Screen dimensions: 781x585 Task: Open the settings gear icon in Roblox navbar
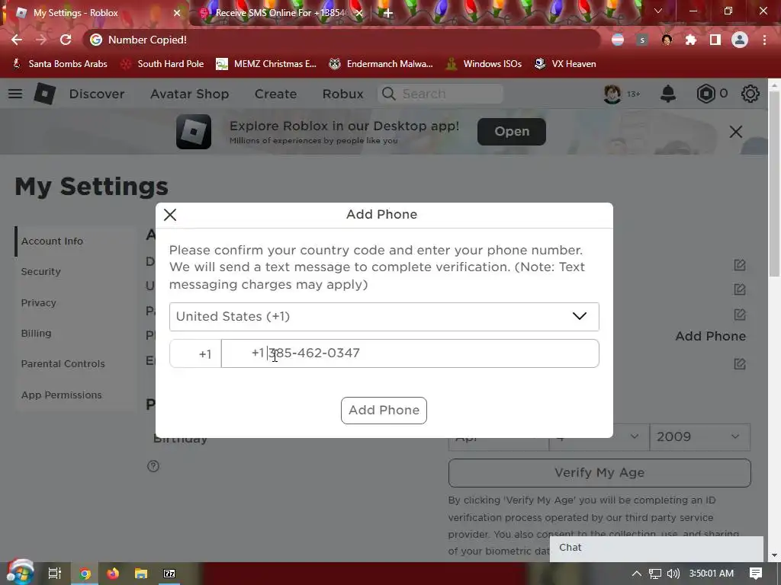[x=750, y=94]
